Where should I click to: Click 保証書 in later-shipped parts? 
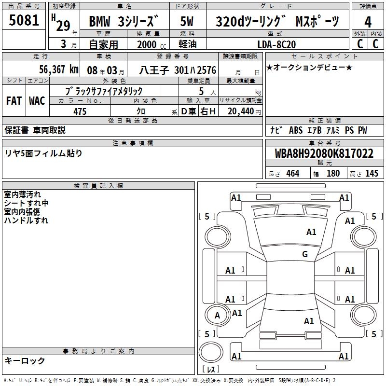click(16, 130)
